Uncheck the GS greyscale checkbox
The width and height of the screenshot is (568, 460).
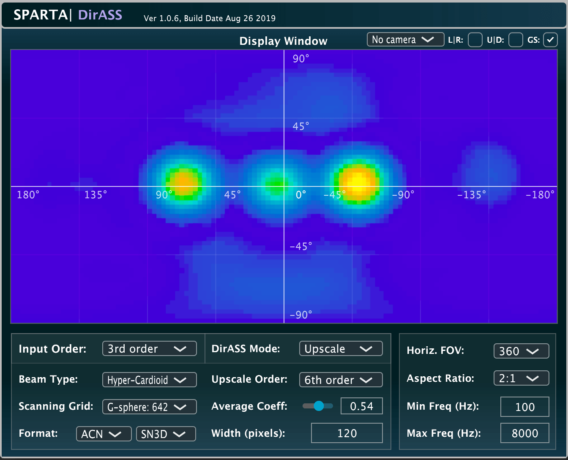550,40
